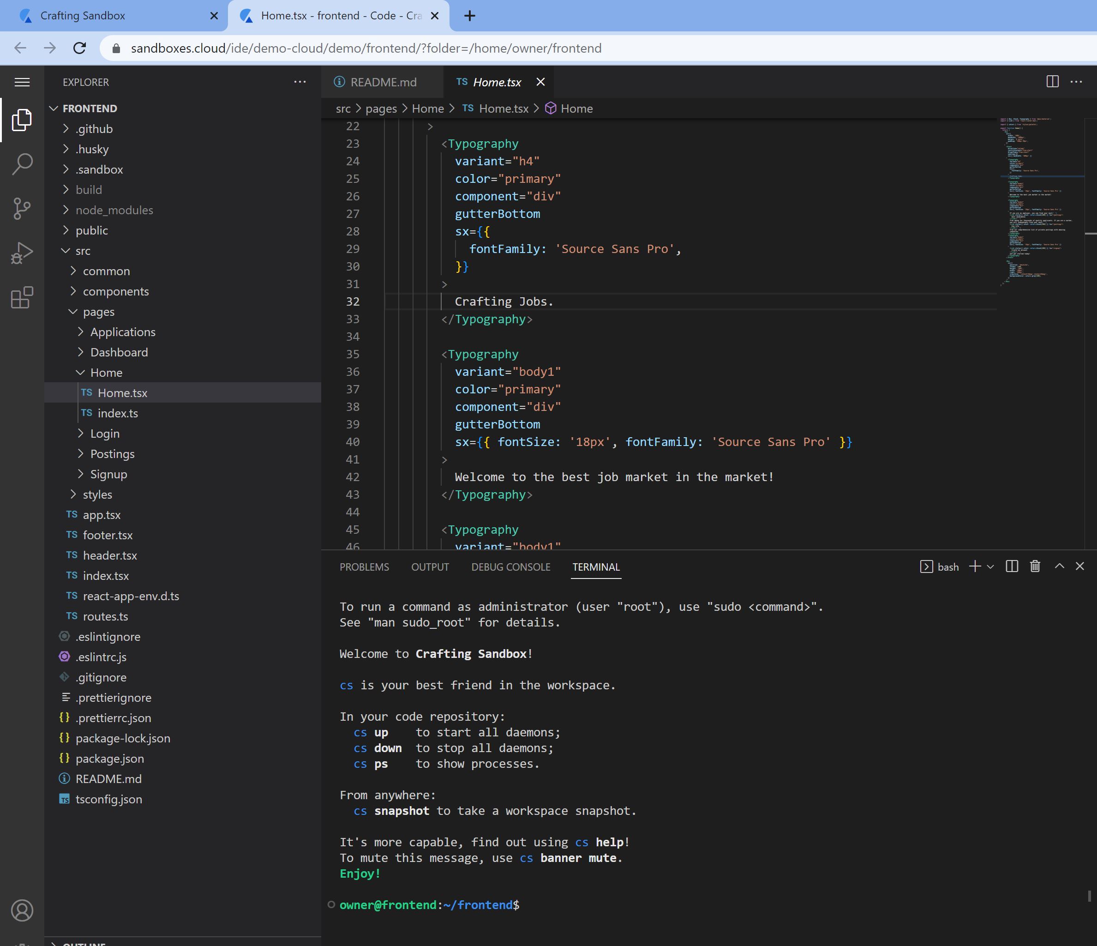Open the hamburger application menu

point(22,82)
